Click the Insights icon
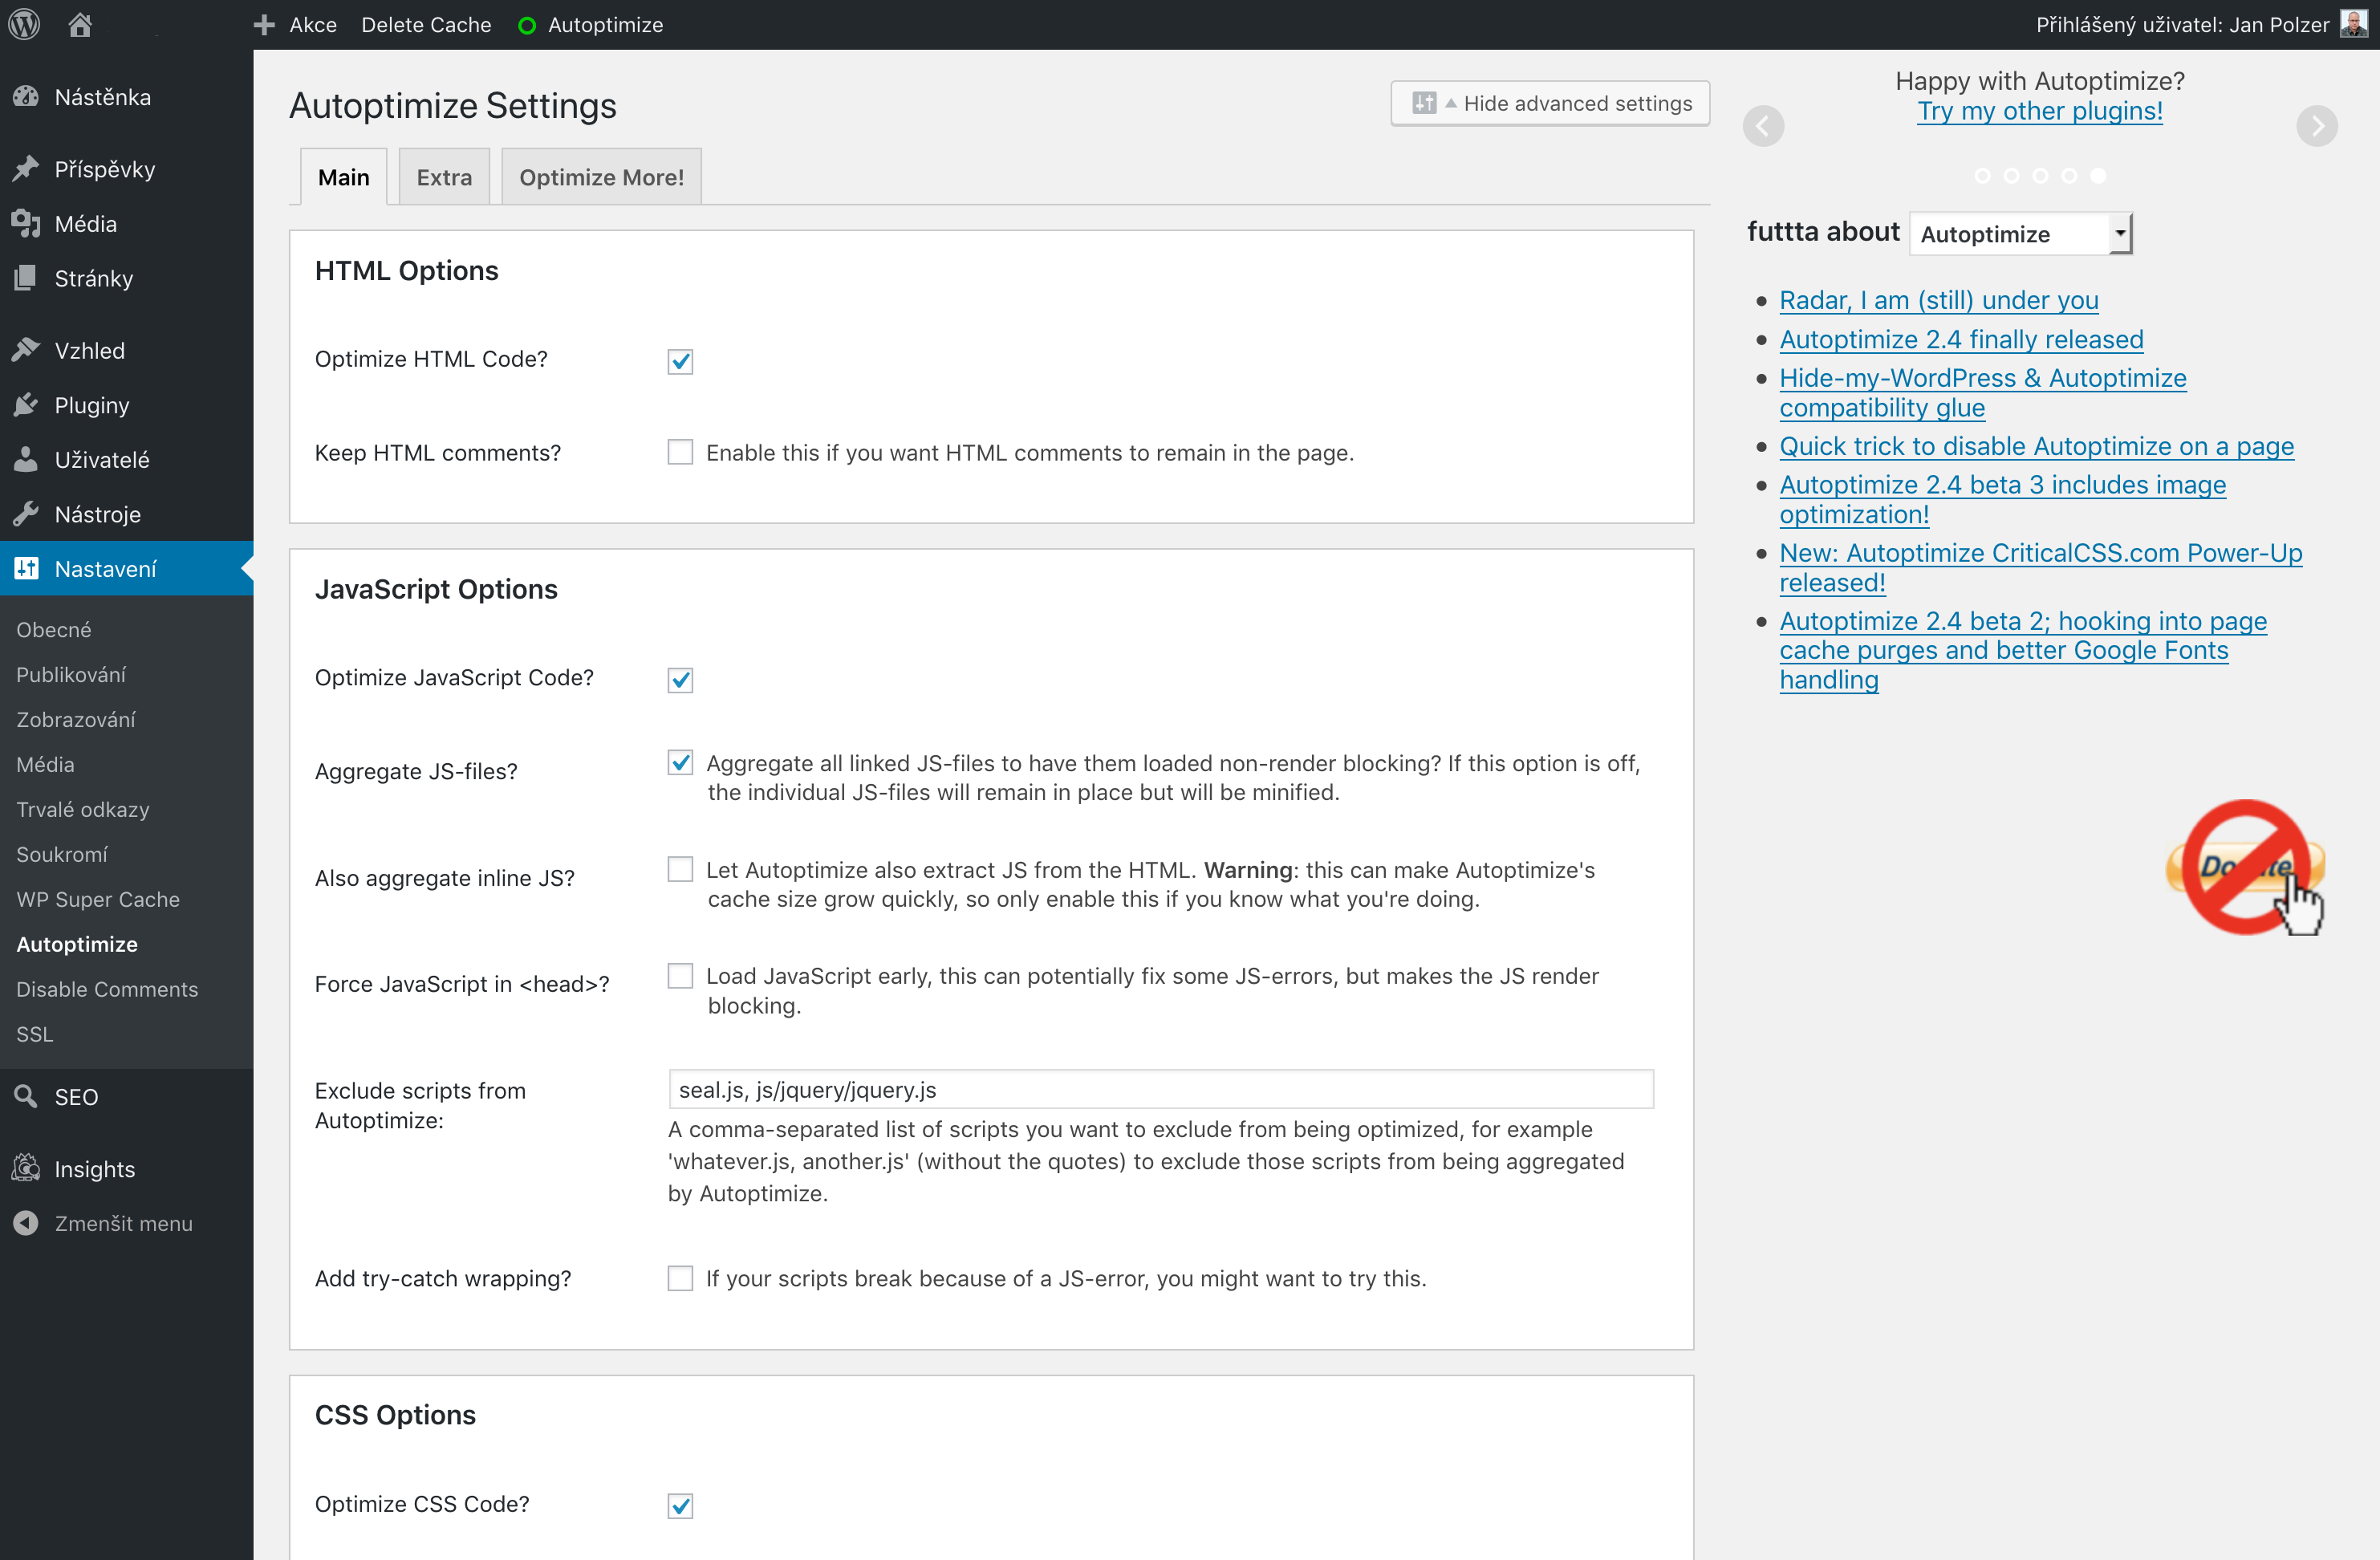2380x1560 pixels. pos(26,1168)
